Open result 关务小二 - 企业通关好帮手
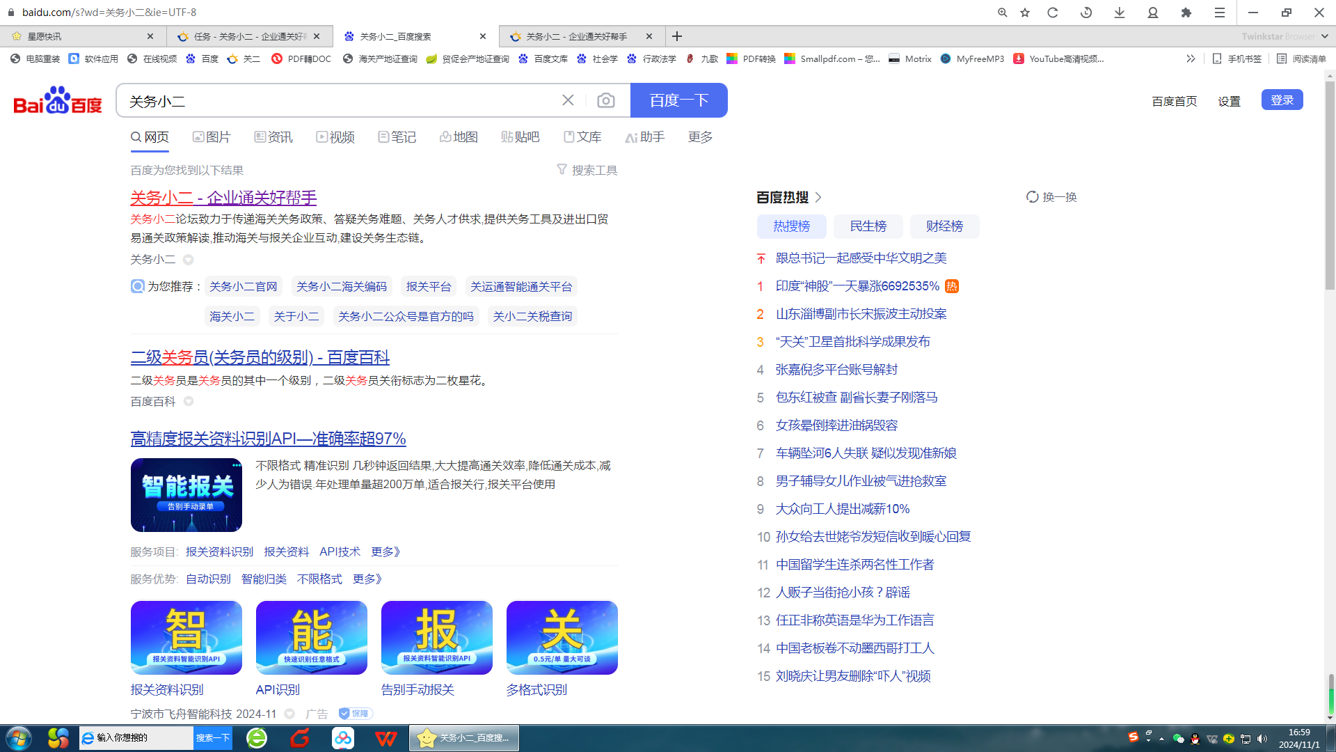 (223, 198)
